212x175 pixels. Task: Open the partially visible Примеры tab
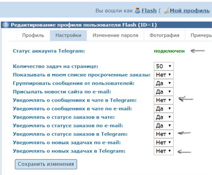(199, 35)
